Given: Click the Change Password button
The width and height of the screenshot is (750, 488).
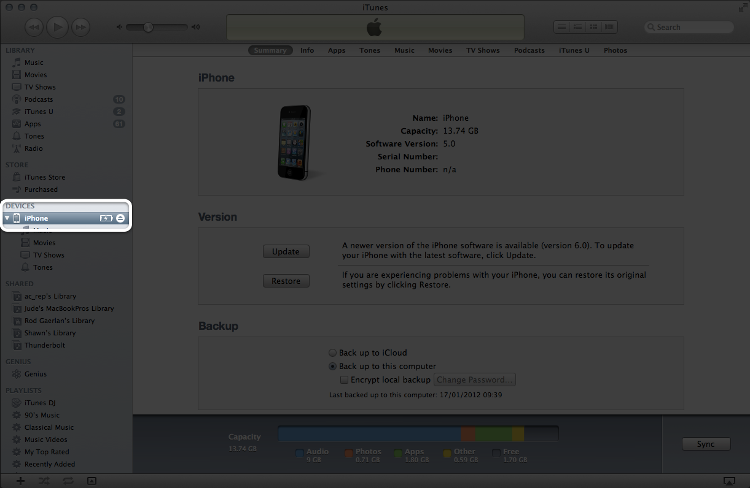Looking at the screenshot, I should 475,380.
